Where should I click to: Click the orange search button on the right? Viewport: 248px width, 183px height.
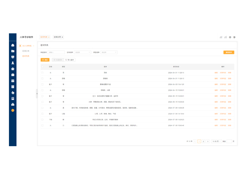[x=229, y=52]
